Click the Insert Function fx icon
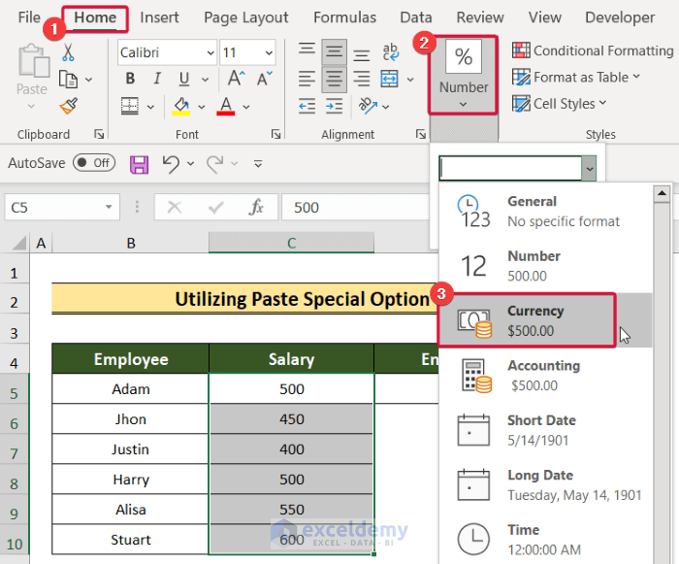 tap(256, 207)
